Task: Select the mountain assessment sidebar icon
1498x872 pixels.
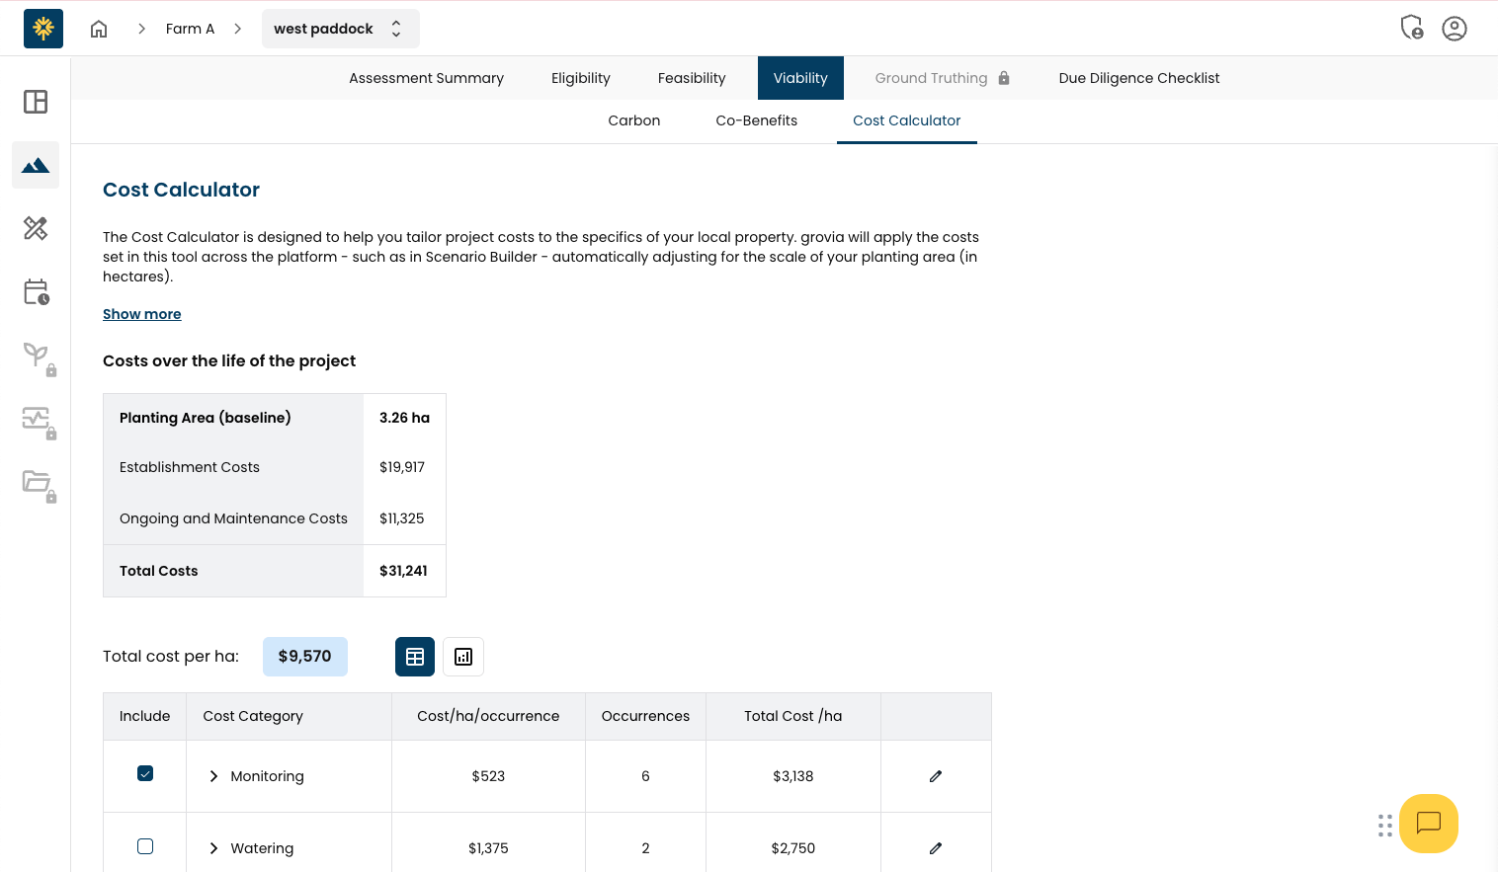Action: [x=36, y=165]
